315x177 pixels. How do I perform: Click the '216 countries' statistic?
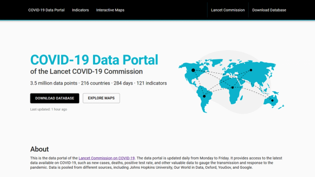pos(95,83)
